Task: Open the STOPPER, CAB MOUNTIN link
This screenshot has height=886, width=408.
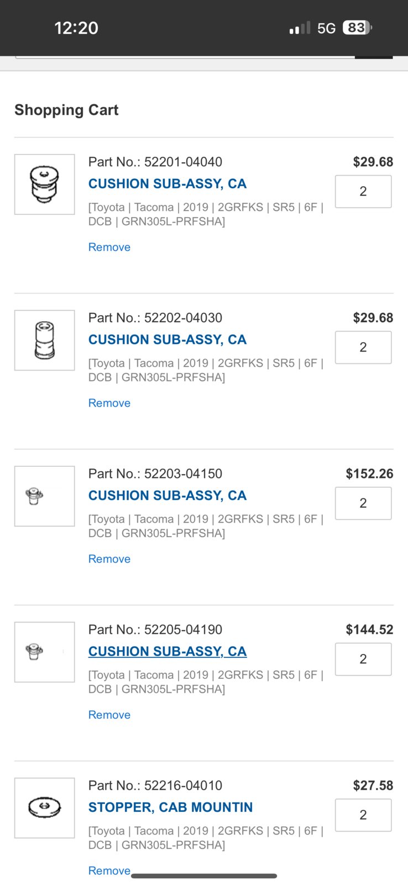Action: coord(170,807)
